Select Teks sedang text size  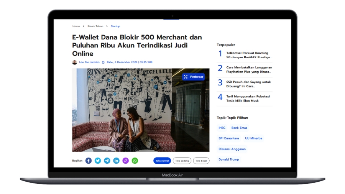pos(182,161)
